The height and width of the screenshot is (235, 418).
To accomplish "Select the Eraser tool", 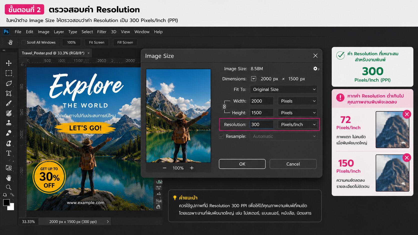I will [x=9, y=133].
